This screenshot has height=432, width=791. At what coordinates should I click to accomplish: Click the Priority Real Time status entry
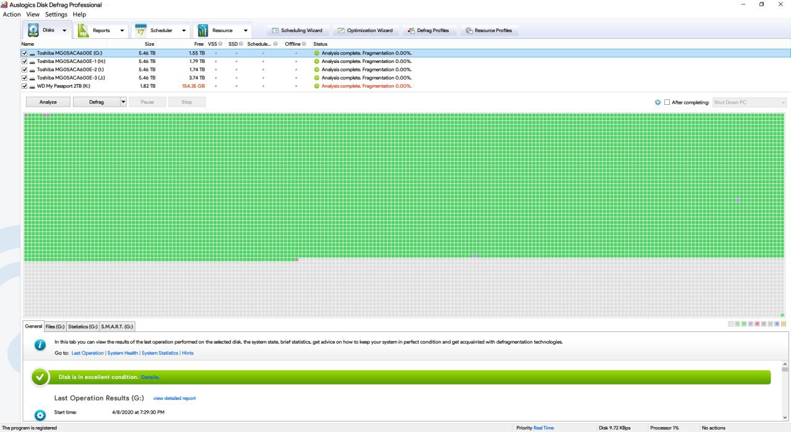535,428
